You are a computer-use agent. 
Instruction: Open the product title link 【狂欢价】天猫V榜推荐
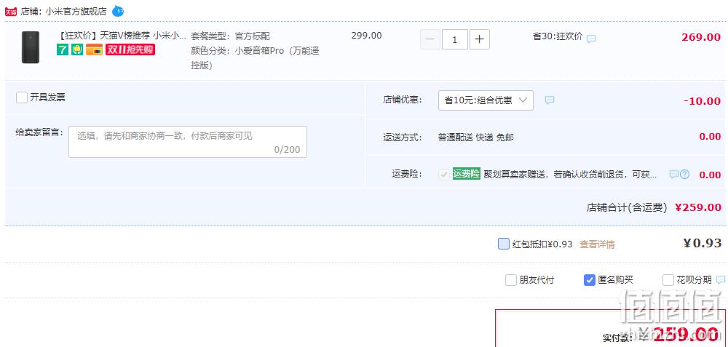tap(121, 36)
